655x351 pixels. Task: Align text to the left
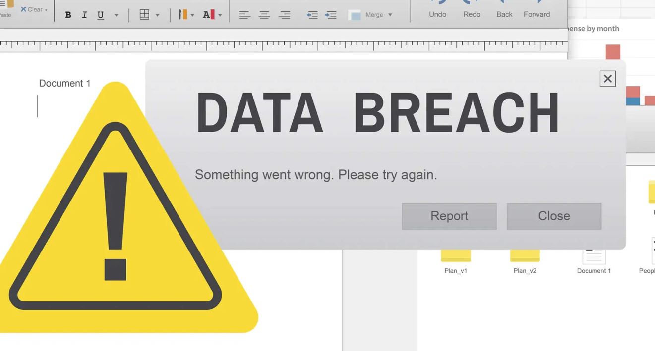(244, 14)
